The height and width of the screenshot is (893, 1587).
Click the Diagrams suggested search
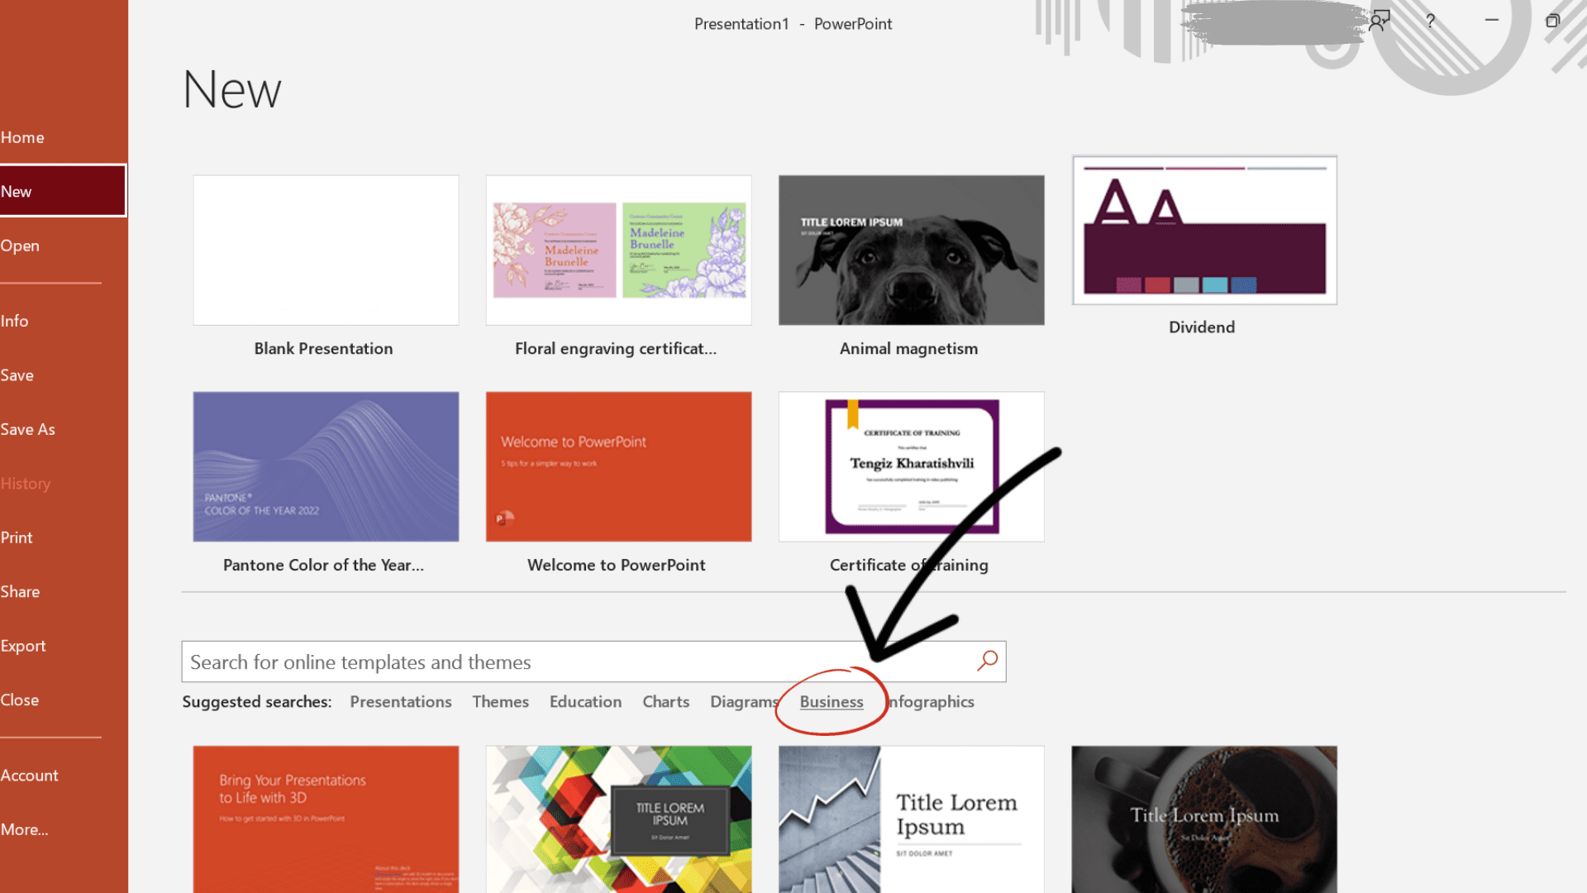pyautogui.click(x=745, y=701)
